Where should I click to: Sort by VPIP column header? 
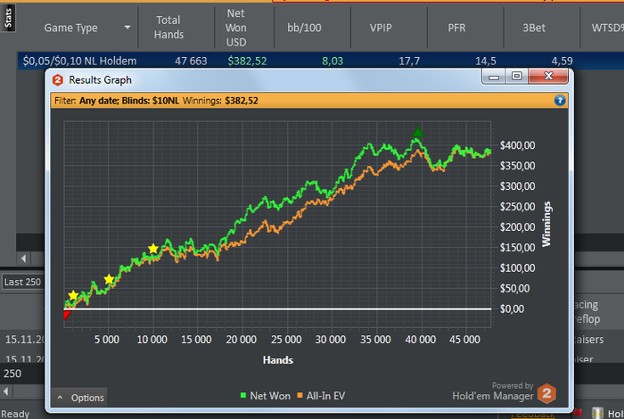381,28
